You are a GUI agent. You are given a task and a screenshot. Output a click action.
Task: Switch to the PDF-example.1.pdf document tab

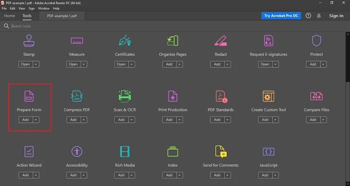62,16
